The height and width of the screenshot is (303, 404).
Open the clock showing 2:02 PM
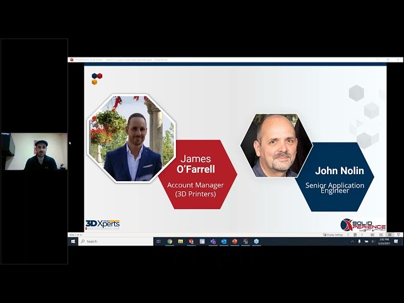(384, 241)
